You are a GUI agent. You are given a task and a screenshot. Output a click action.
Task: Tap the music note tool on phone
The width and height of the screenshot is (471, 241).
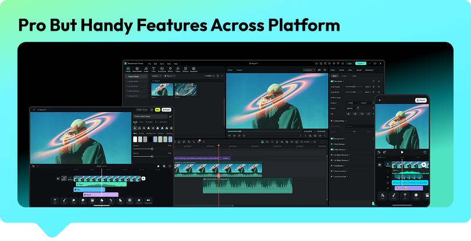394,196
